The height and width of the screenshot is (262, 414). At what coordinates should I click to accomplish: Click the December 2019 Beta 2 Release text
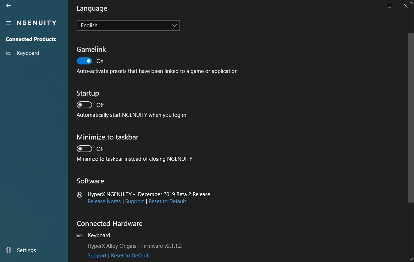point(174,194)
